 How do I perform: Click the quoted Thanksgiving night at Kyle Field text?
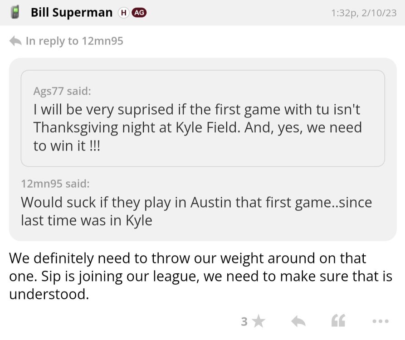(197, 127)
